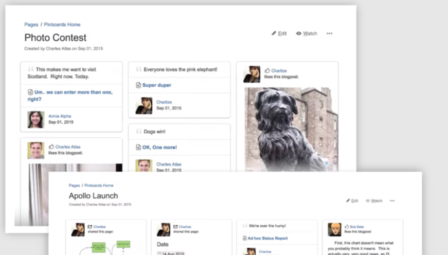Image resolution: width=448 pixels, height=255 pixels.
Task: Click thumbs-up icon next to Bob Beta
Action: pyautogui.click(x=347, y=226)
